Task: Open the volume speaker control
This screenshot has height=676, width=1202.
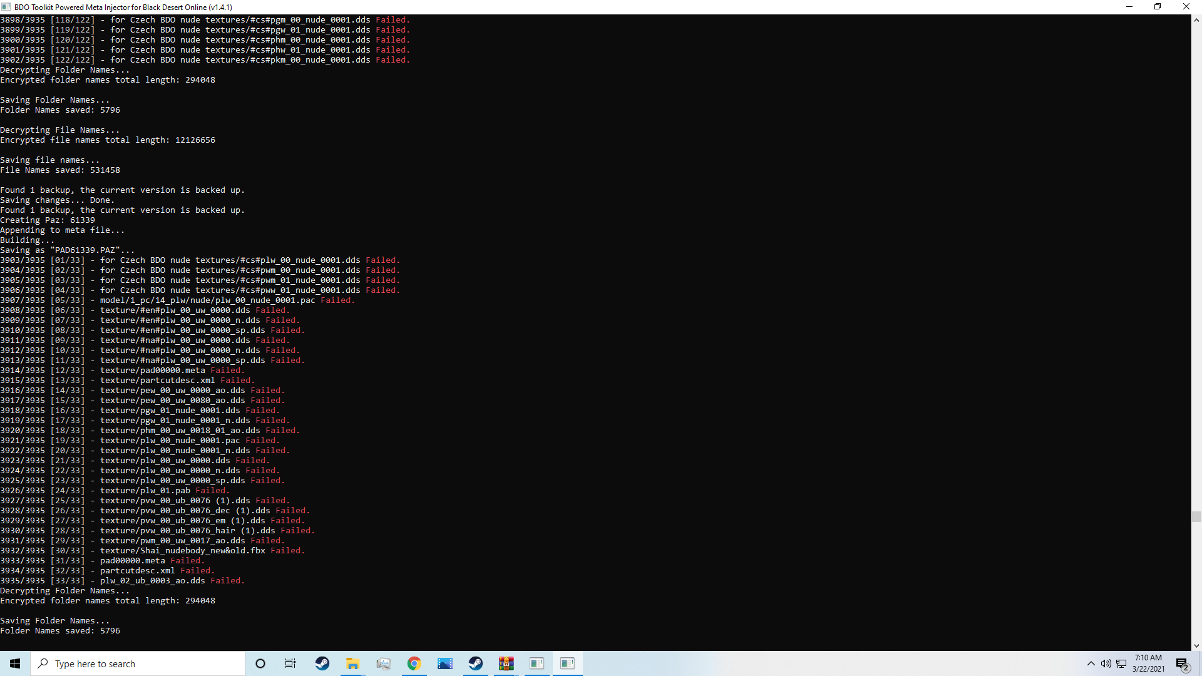Action: (x=1106, y=663)
